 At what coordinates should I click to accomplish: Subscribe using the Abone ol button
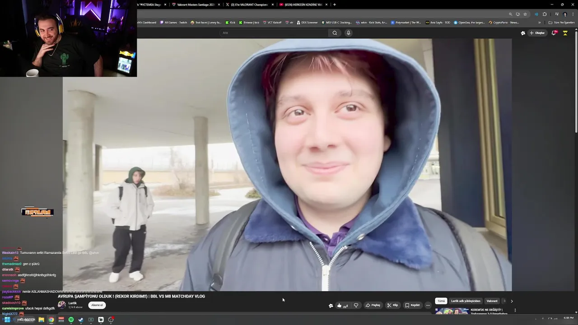pos(97,305)
